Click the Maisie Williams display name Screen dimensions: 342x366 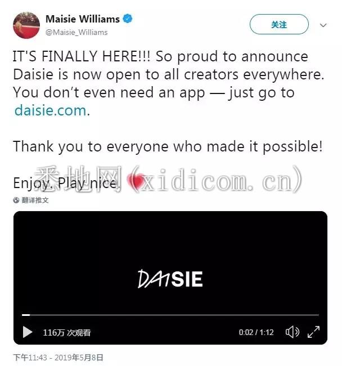83,19
